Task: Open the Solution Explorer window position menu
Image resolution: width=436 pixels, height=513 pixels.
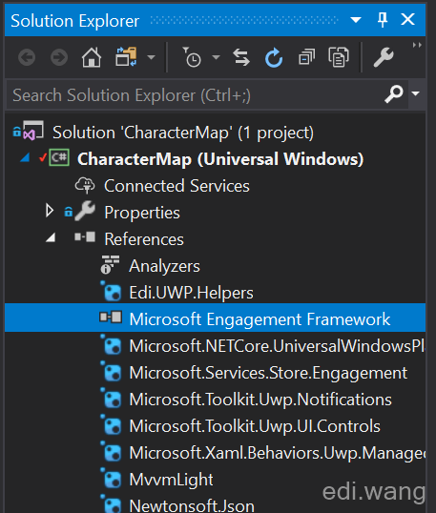Action: pyautogui.click(x=356, y=20)
